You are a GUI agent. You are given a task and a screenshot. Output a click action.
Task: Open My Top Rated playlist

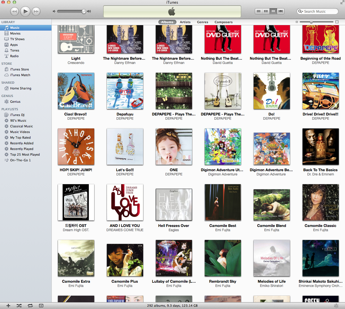[x=26, y=138]
